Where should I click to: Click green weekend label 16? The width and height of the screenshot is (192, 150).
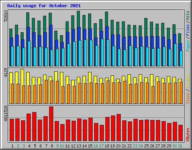point(96,146)
